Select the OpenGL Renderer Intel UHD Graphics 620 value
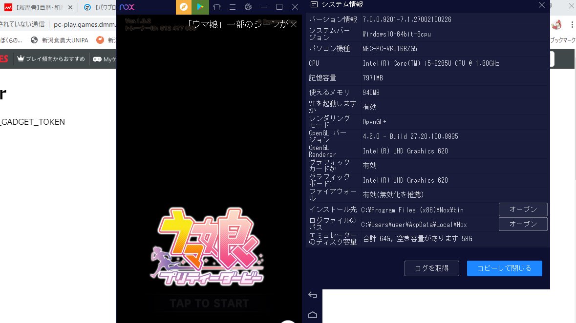The height and width of the screenshot is (323, 576). pos(405,151)
